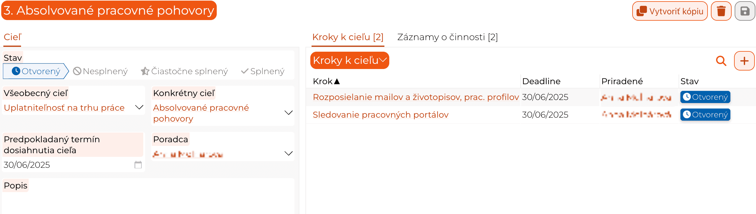Viewport: 756px width, 214px height.
Task: Open the calendar date picker icon
Action: pos(138,165)
